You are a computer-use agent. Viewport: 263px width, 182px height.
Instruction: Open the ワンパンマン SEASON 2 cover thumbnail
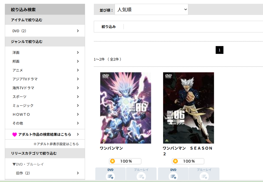pos(189,108)
